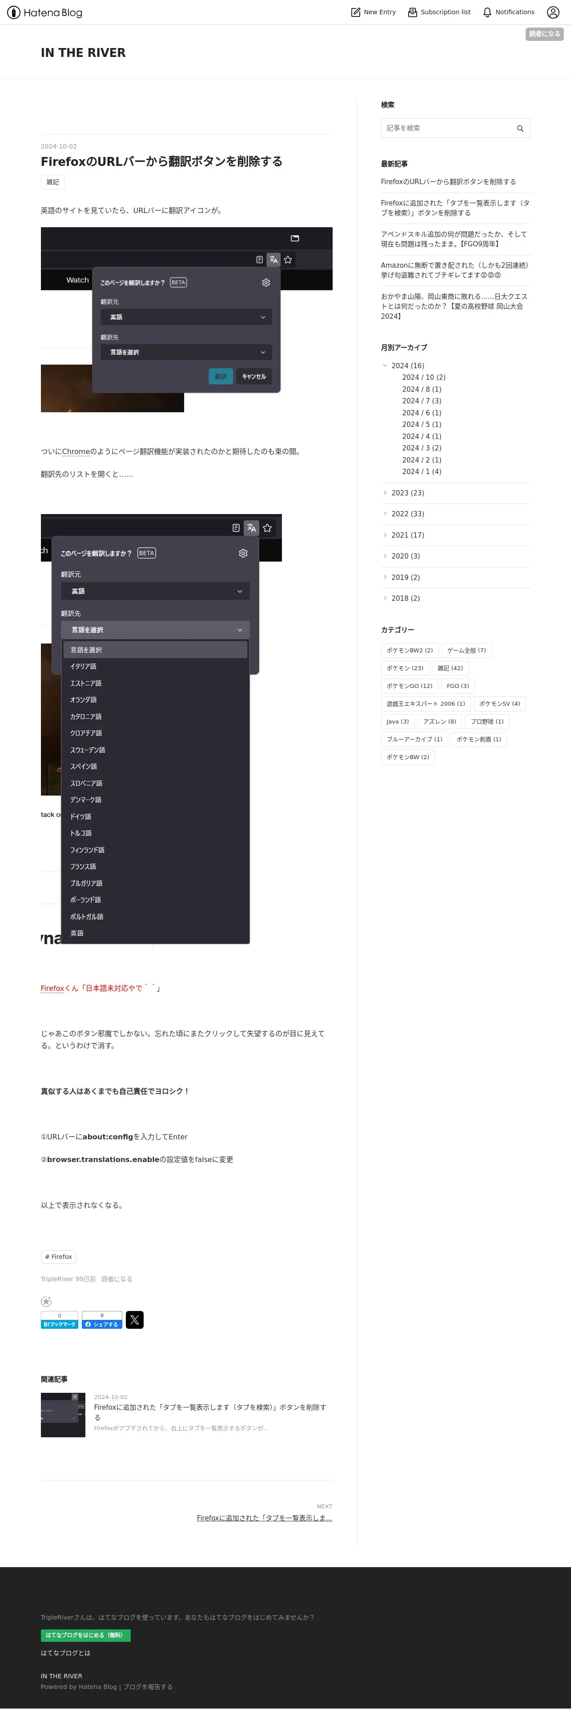
Task: Open recent post about アペンドスキル追加
Action: click(x=454, y=239)
